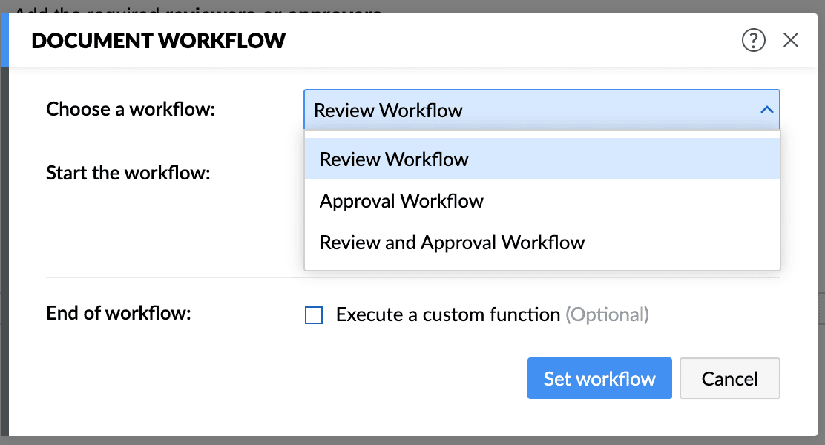Close the Document Workflow dialog
Image resolution: width=825 pixels, height=445 pixels.
791,40
